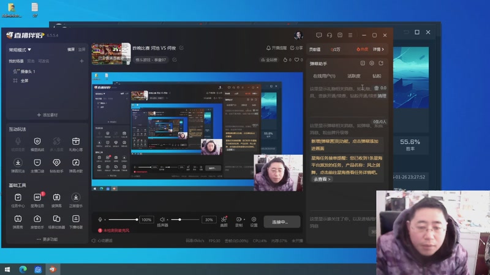The width and height of the screenshot is (490, 275).
Task: Toggle 心动播报 at bottom left
Action: click(x=102, y=241)
